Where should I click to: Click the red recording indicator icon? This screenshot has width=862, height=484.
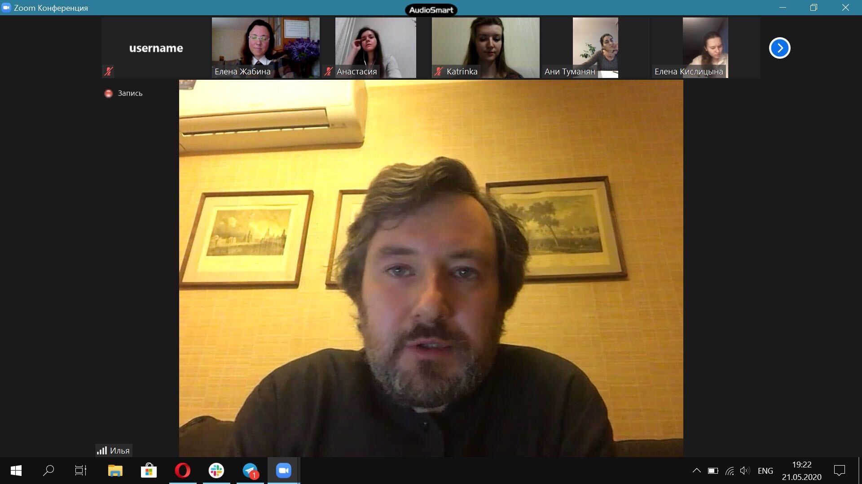click(x=108, y=93)
